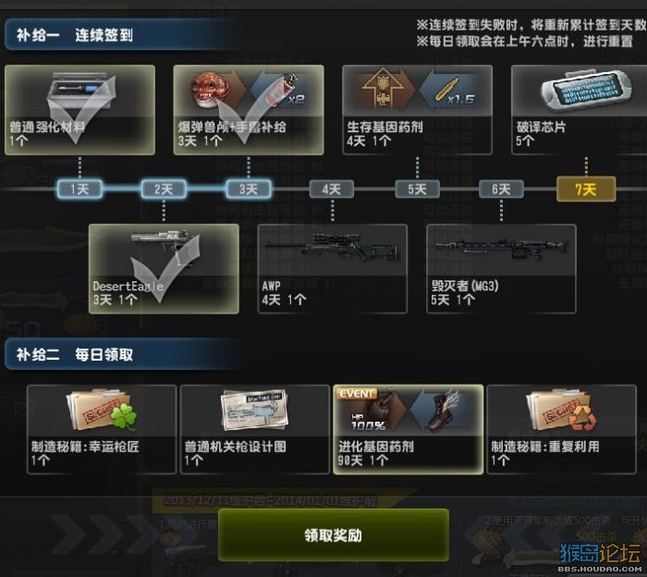This screenshot has height=577, width=647.
Task: Select the AWP sniper rifle image
Action: pyautogui.click(x=332, y=246)
